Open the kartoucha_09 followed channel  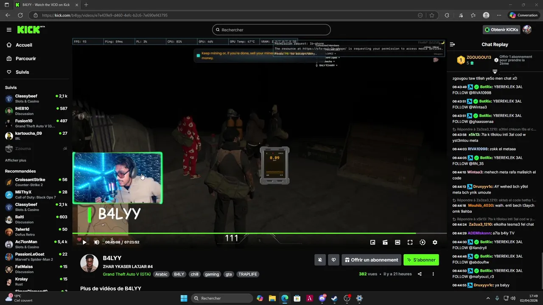pyautogui.click(x=36, y=136)
